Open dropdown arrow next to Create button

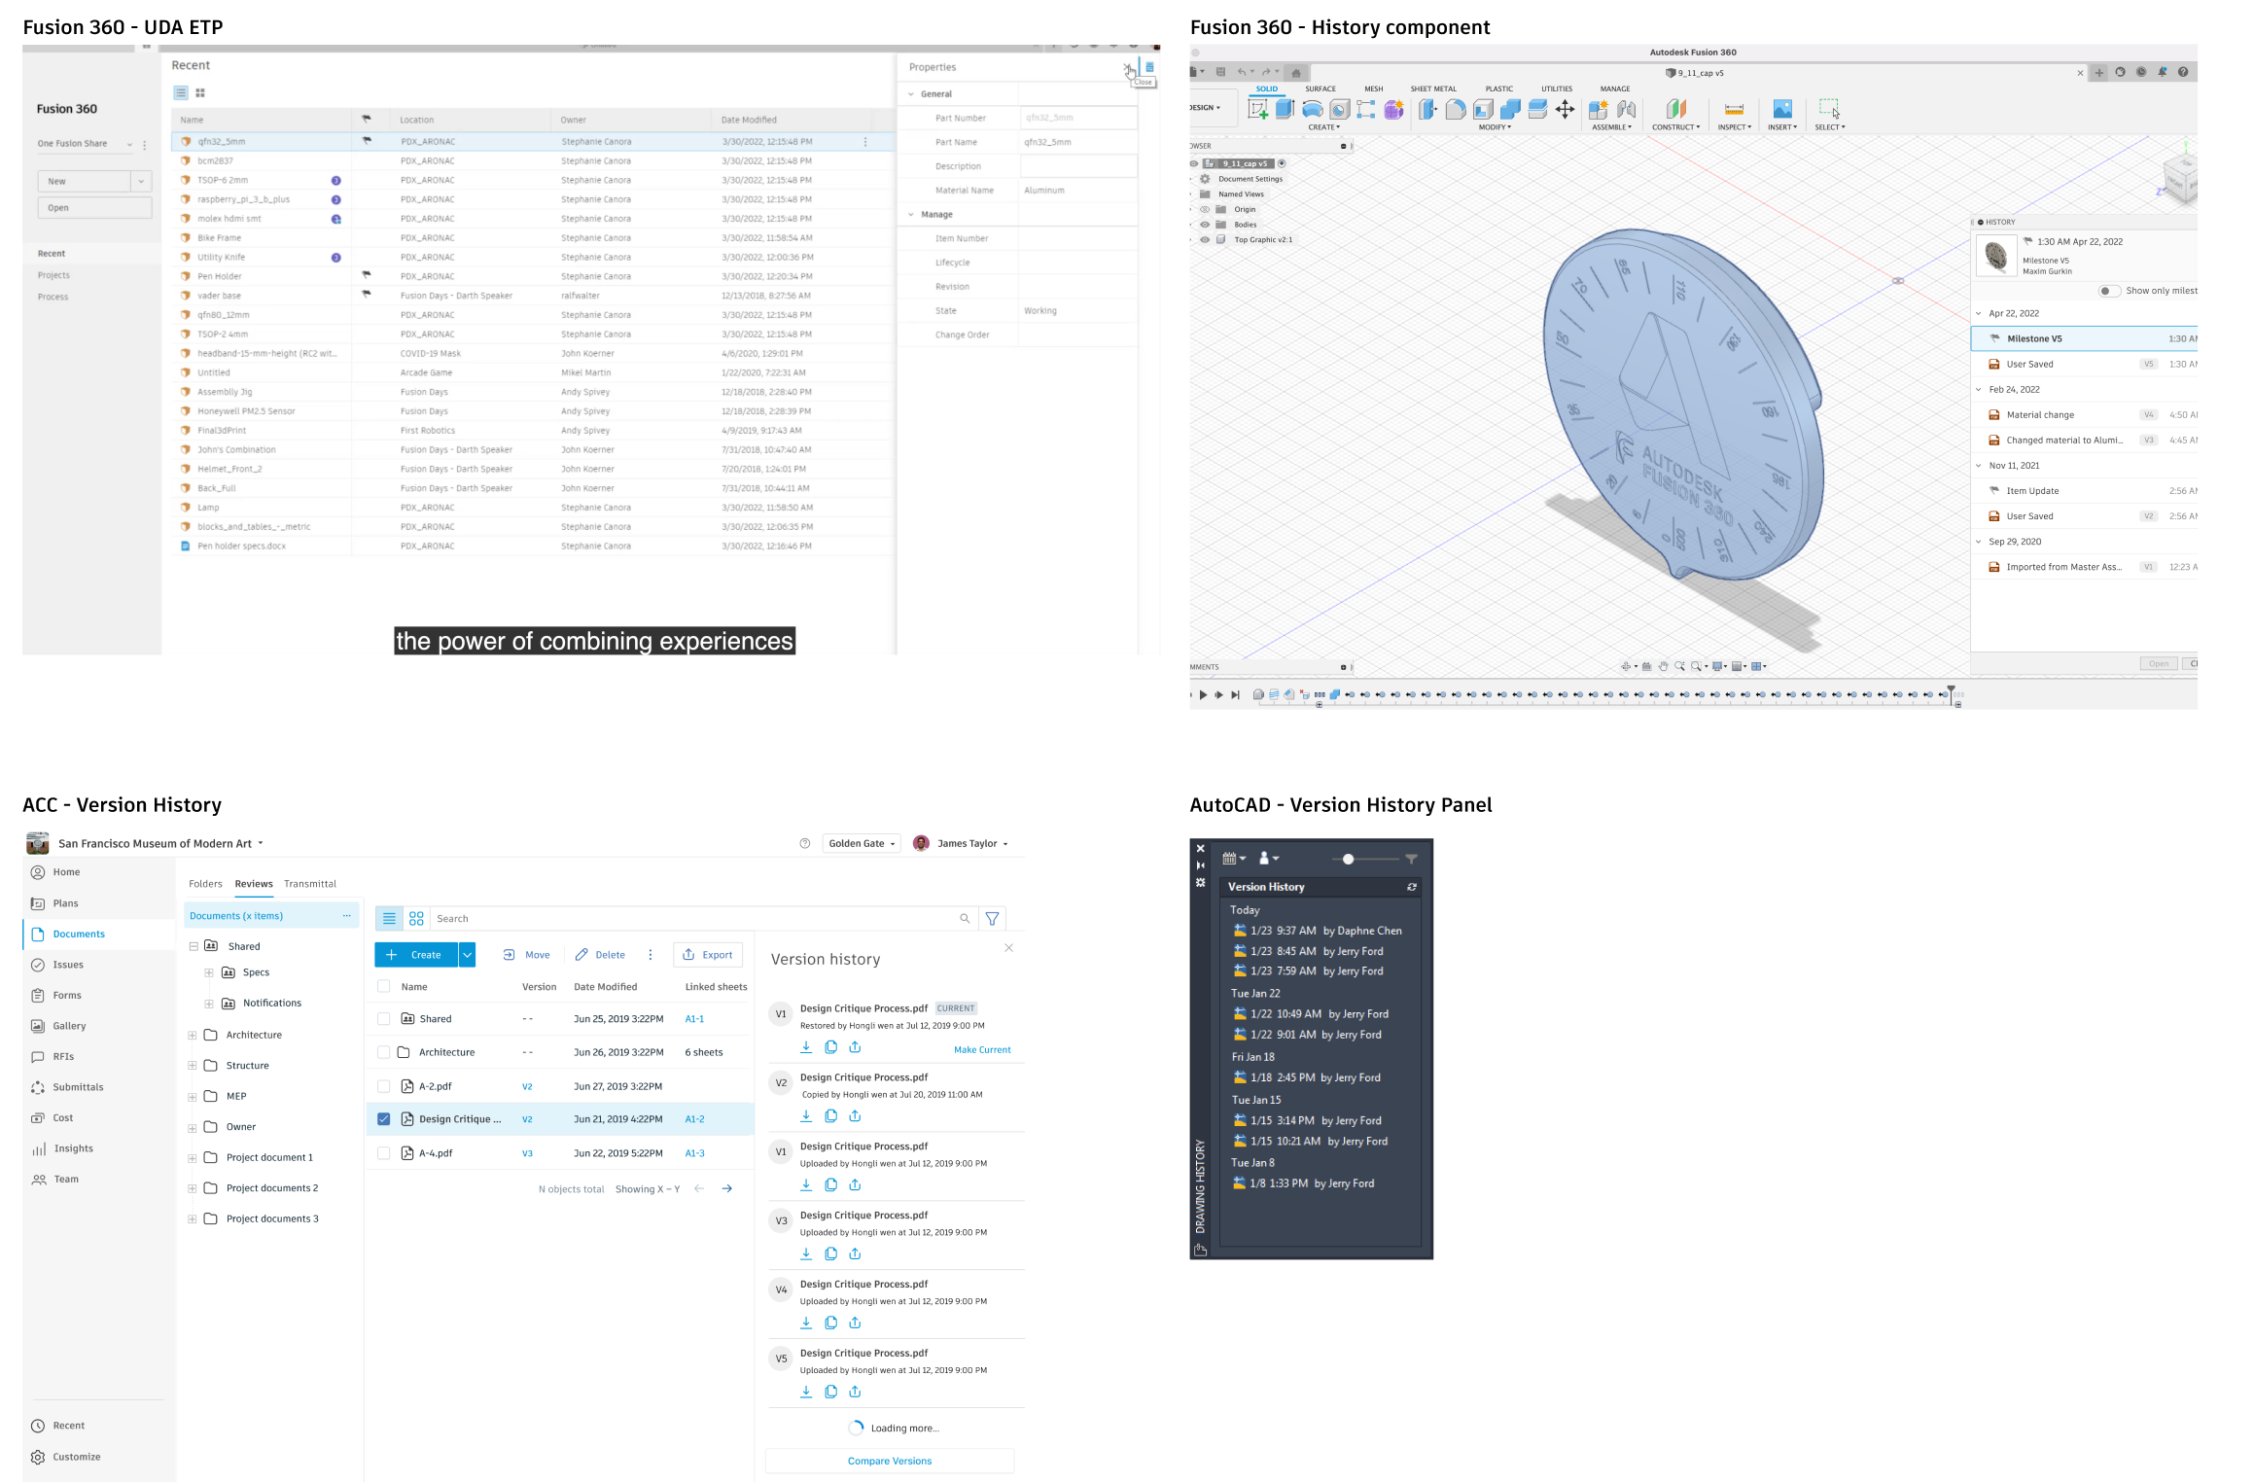point(468,955)
